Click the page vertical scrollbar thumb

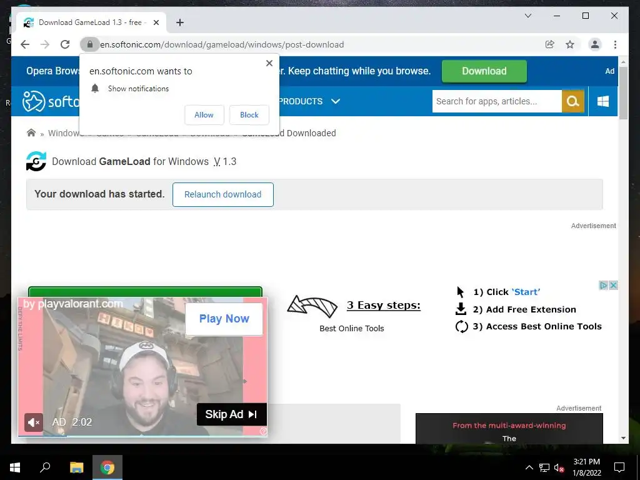(x=623, y=92)
